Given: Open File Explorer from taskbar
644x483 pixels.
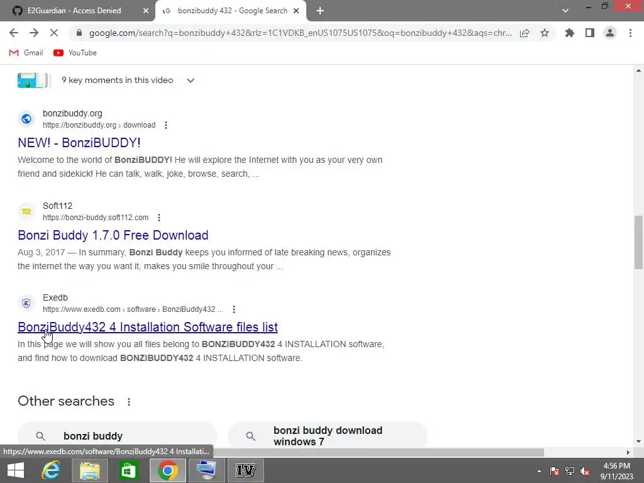Looking at the screenshot, I should 89,470.
